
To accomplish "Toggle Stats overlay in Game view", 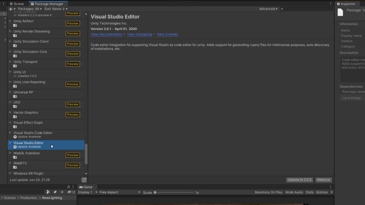I will (x=309, y=192).
